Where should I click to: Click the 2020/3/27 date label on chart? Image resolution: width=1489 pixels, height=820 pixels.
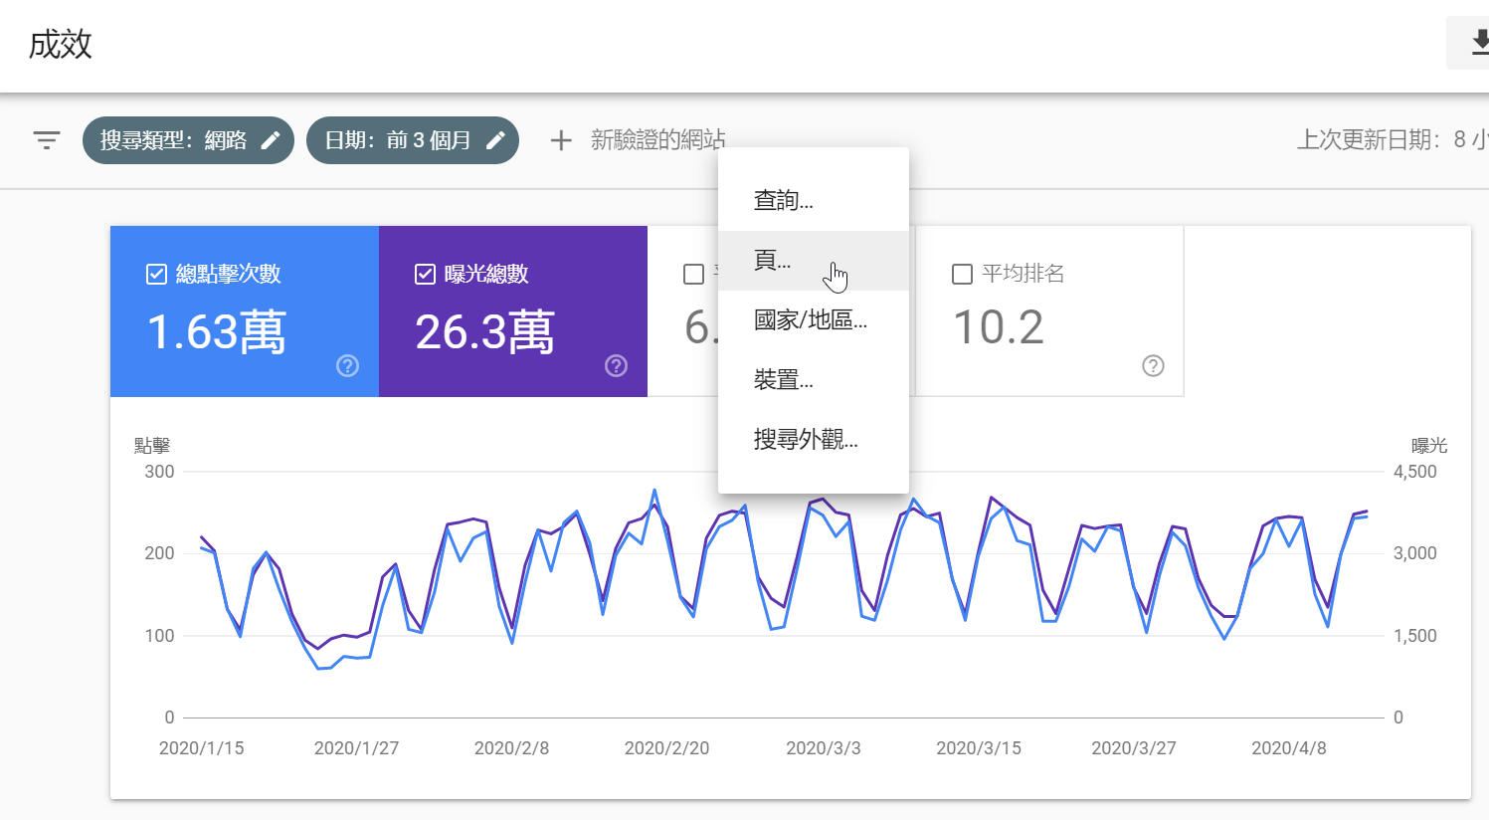tap(1134, 748)
